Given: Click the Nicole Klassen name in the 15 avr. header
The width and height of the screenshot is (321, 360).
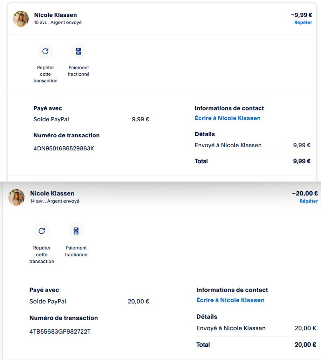Looking at the screenshot, I should [x=55, y=15].
